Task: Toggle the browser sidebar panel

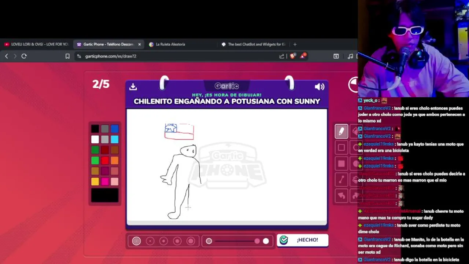Action: [x=336, y=56]
